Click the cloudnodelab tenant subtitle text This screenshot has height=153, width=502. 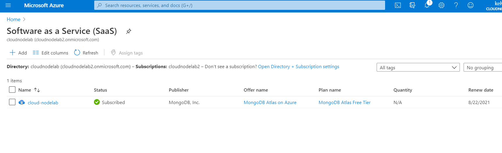[x=53, y=40]
